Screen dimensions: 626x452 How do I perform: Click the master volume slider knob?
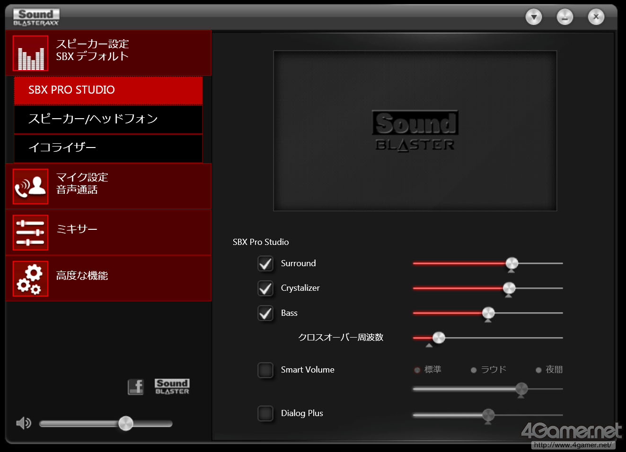(125, 423)
